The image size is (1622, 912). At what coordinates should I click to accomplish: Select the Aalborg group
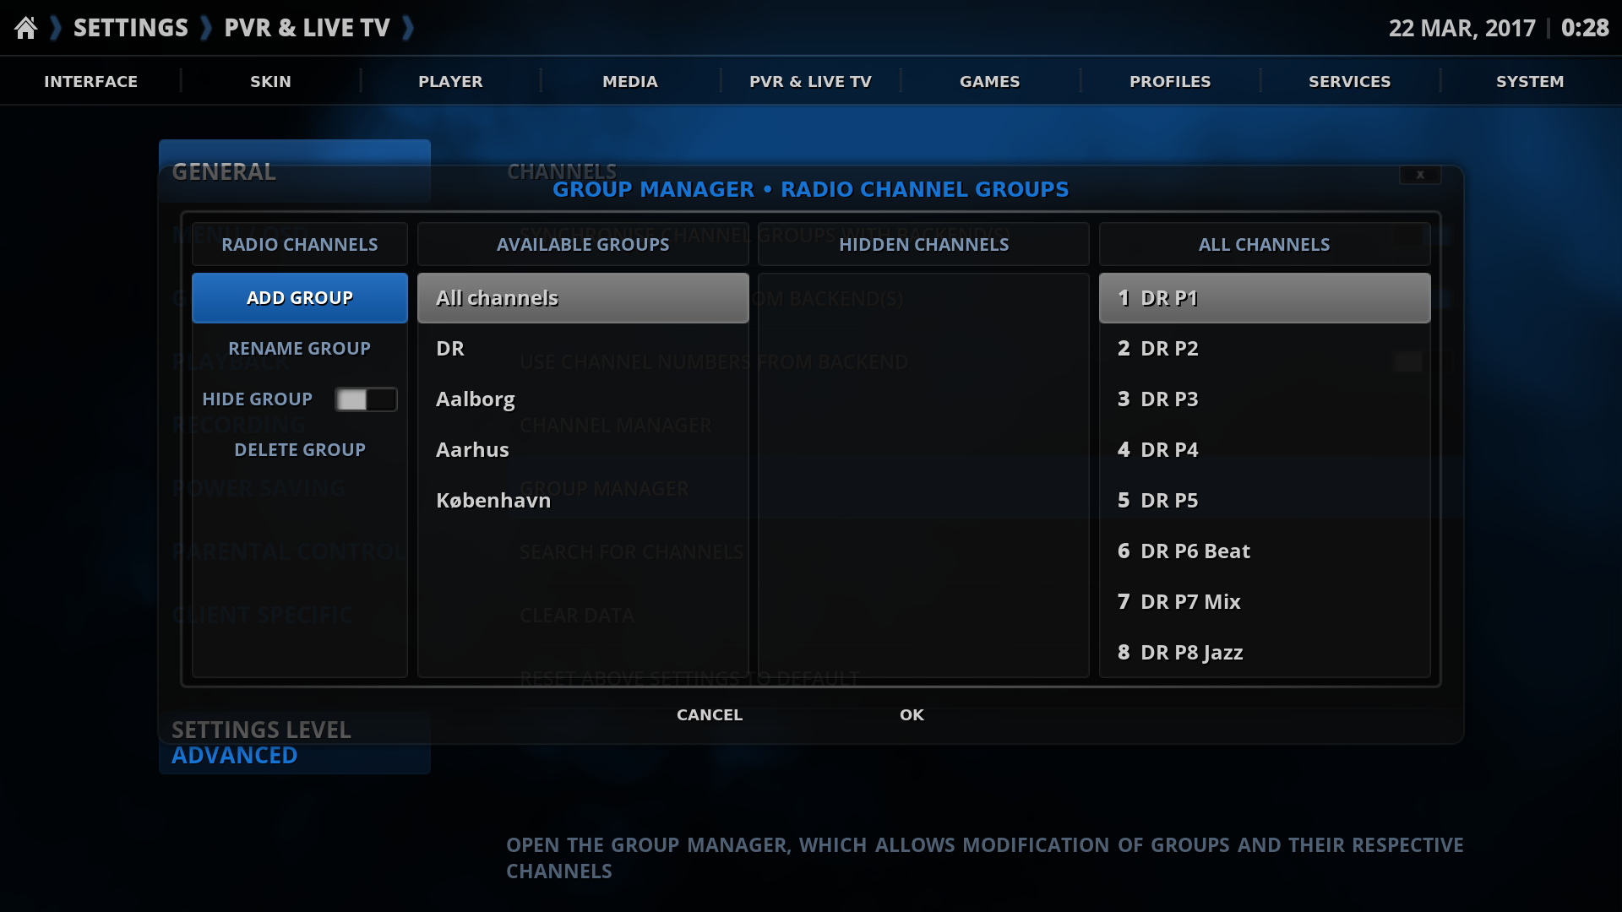[x=583, y=399]
